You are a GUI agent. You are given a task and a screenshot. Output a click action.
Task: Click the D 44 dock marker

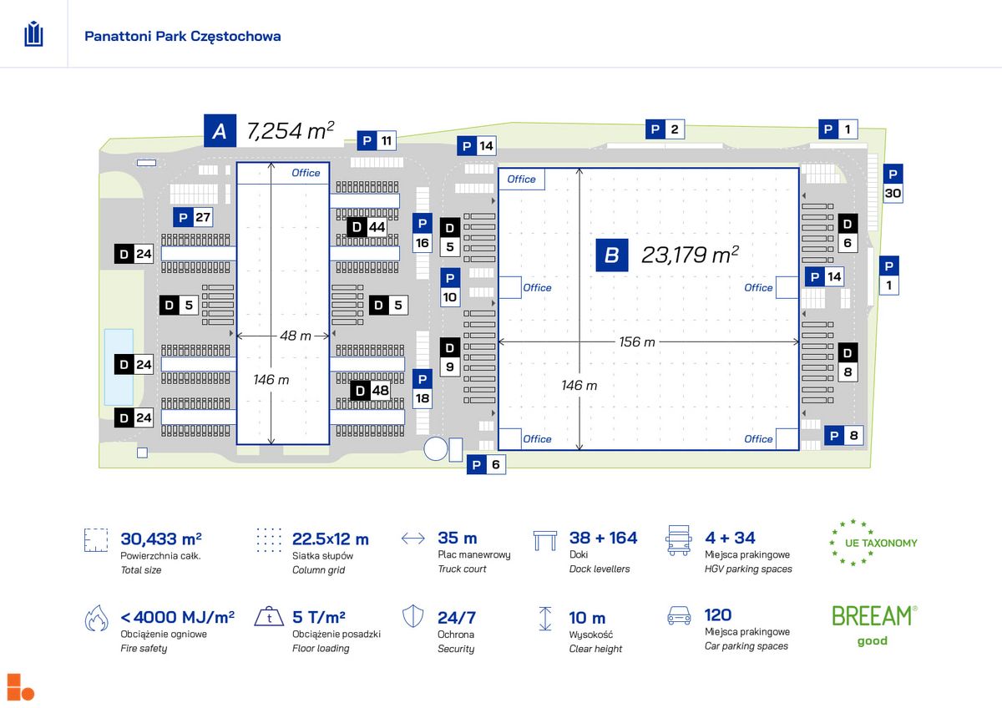[367, 226]
